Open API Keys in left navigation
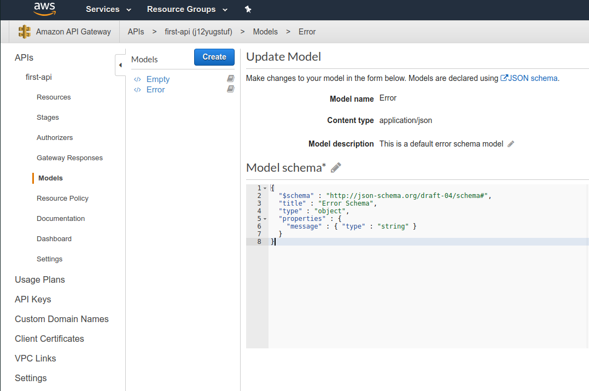The height and width of the screenshot is (391, 589). click(33, 299)
